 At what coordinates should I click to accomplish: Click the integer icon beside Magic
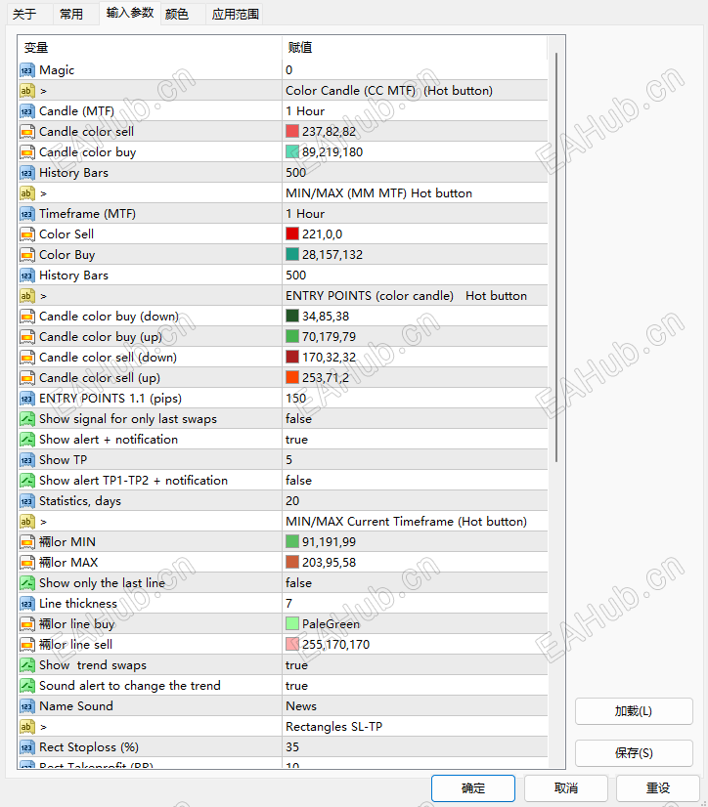pos(27,70)
